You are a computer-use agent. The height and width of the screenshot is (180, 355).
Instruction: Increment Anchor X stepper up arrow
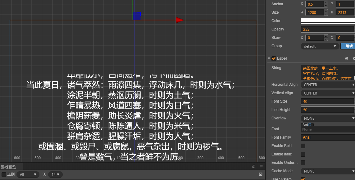coord(326,2)
